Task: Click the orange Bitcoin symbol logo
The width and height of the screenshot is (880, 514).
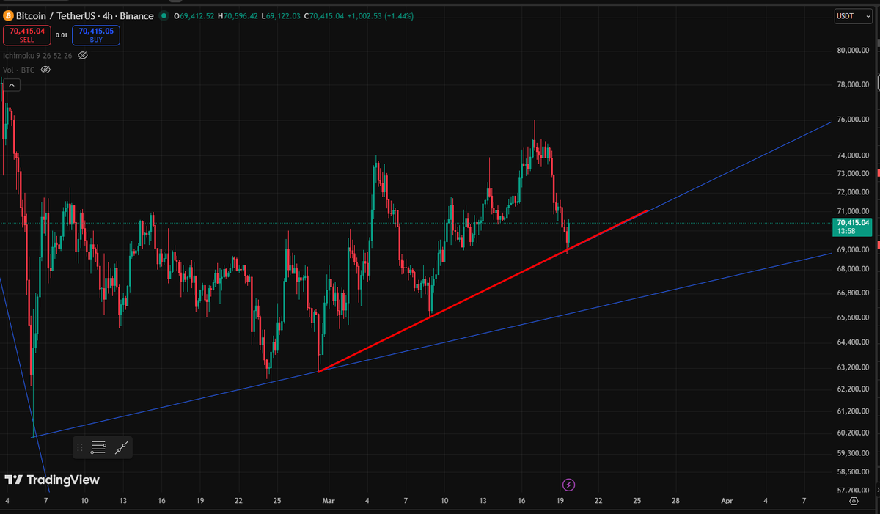Action: pyautogui.click(x=9, y=15)
